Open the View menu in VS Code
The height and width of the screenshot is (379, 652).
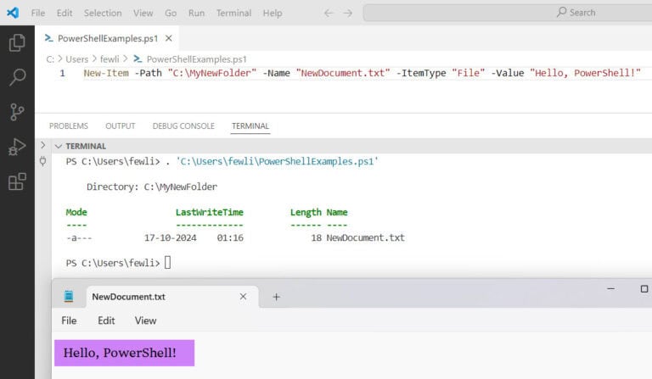pyautogui.click(x=143, y=14)
